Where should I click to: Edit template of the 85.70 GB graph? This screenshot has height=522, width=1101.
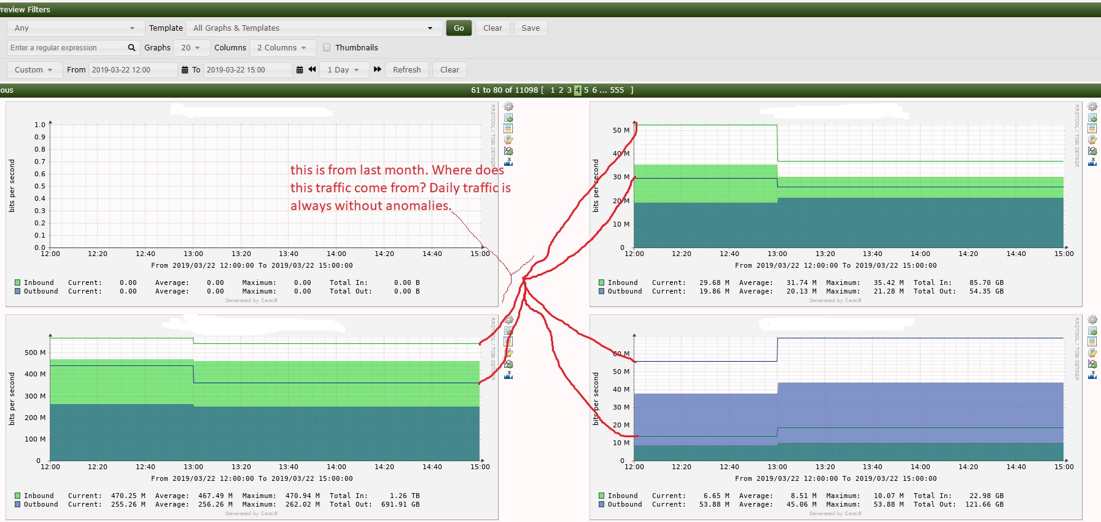click(1092, 139)
